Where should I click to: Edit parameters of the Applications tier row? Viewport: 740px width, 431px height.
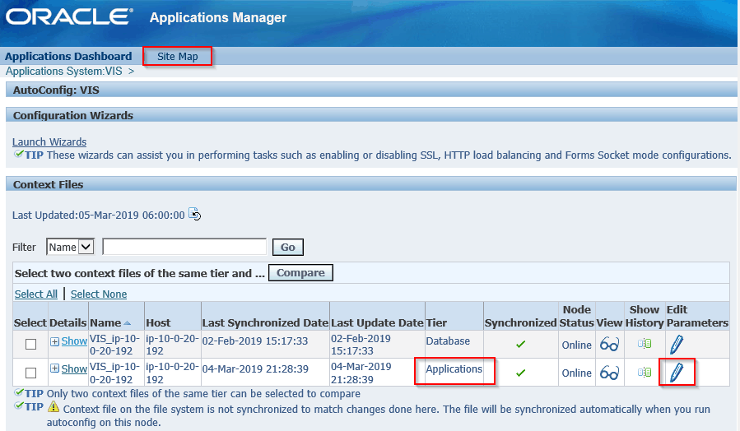coord(677,373)
